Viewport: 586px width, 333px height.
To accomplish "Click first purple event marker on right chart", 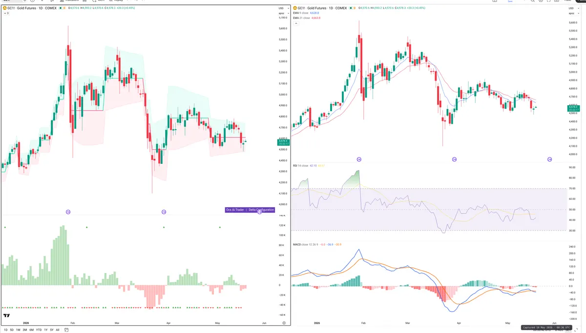I will [359, 159].
